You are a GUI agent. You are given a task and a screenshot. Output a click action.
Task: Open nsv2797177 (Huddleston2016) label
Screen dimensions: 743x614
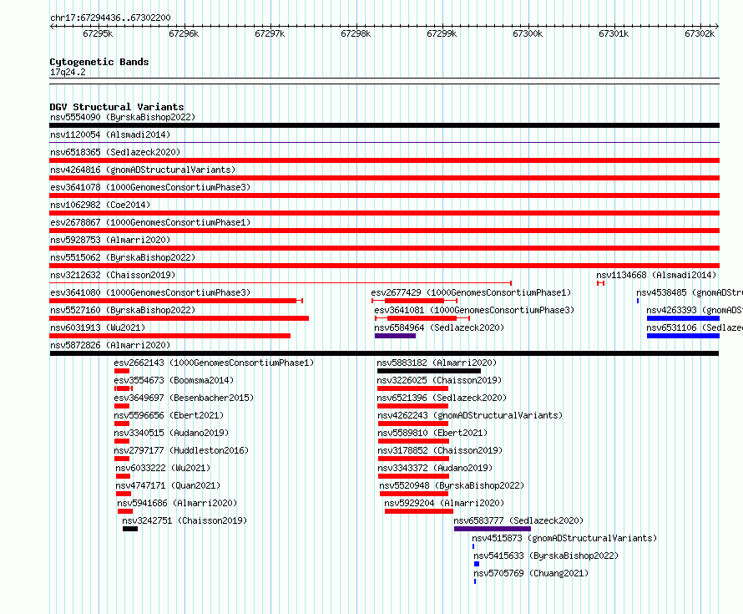(x=181, y=450)
